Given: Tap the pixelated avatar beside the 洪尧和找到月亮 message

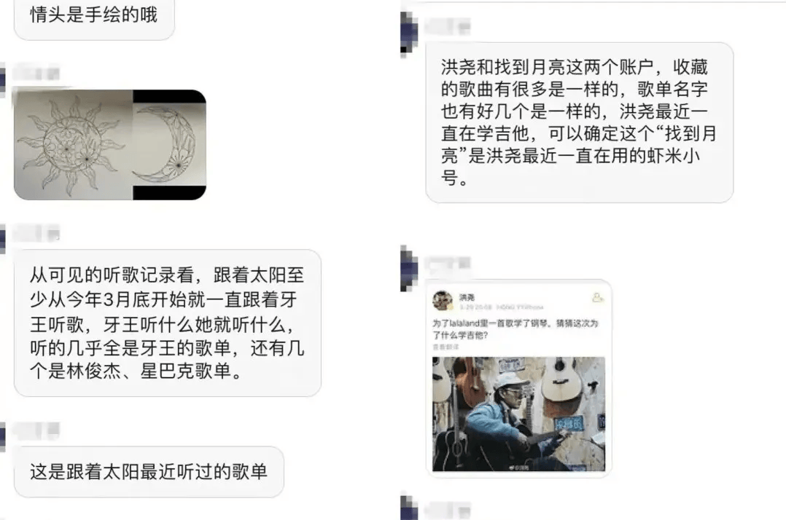Looking at the screenshot, I should [x=409, y=35].
